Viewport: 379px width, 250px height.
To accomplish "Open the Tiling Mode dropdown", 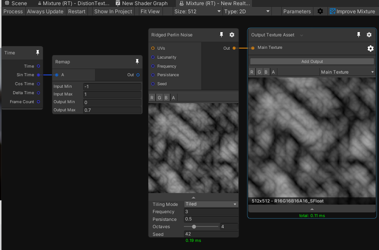I will 211,204.
